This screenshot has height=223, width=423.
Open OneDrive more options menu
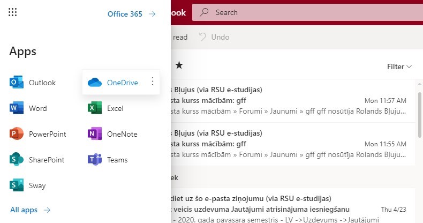point(153,81)
